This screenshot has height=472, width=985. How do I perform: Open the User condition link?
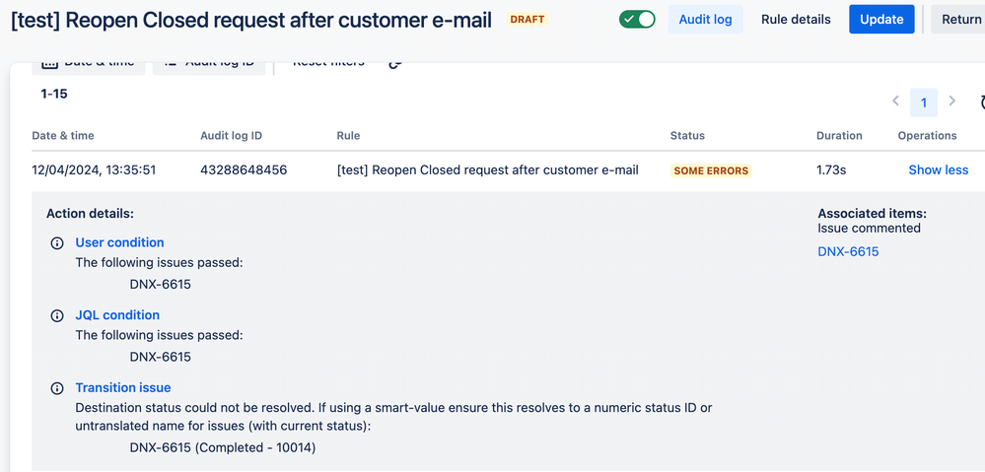tap(119, 242)
